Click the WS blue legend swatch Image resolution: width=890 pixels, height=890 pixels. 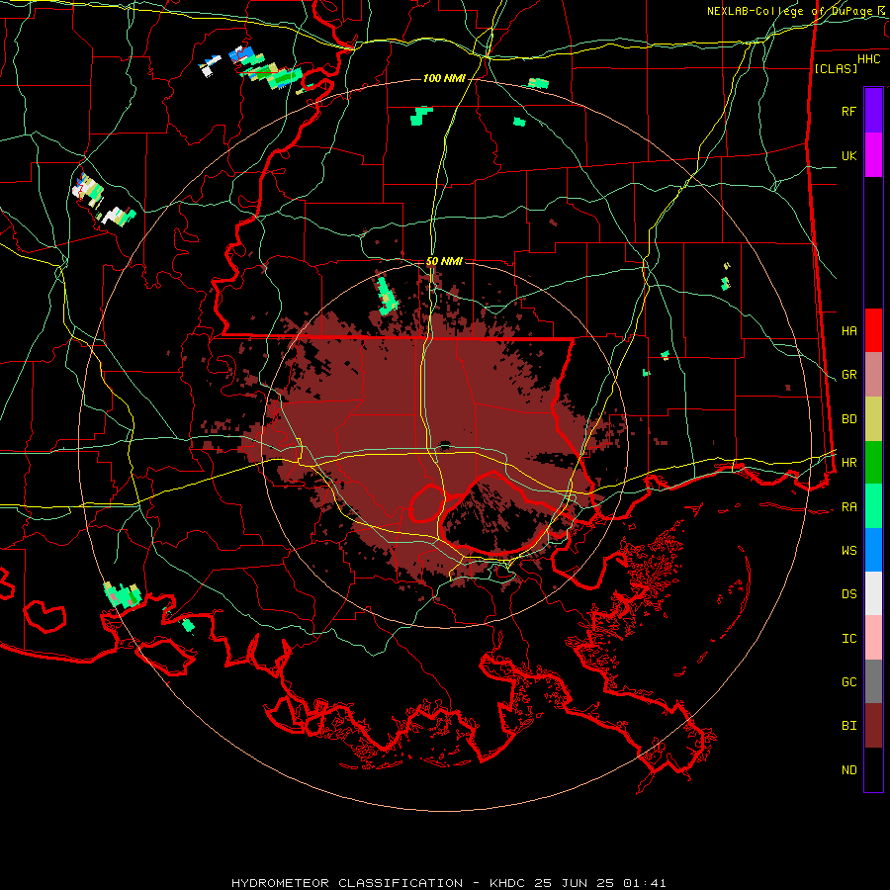(873, 550)
